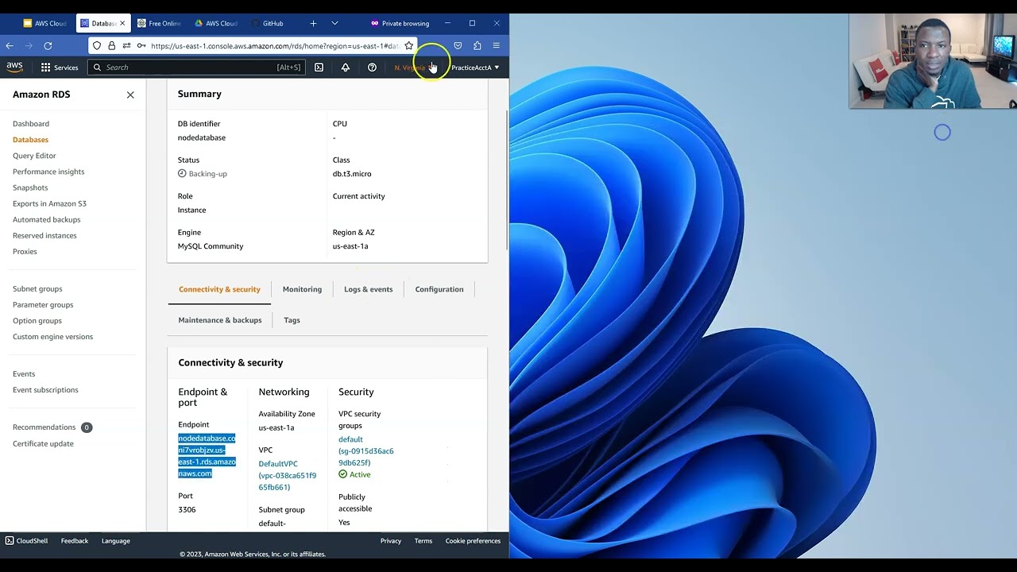Switch to the Maintenance & backups tab

click(220, 320)
